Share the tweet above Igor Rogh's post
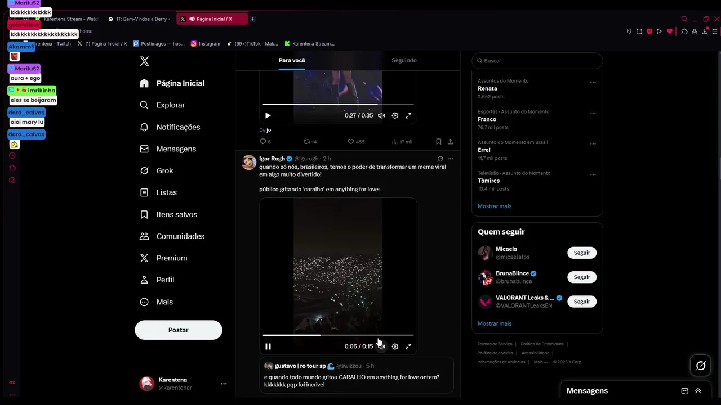 tap(450, 142)
